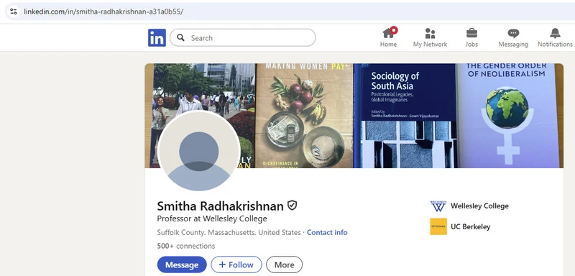Click the Professor at Wellesley College headline
This screenshot has width=575, height=276.
click(212, 218)
